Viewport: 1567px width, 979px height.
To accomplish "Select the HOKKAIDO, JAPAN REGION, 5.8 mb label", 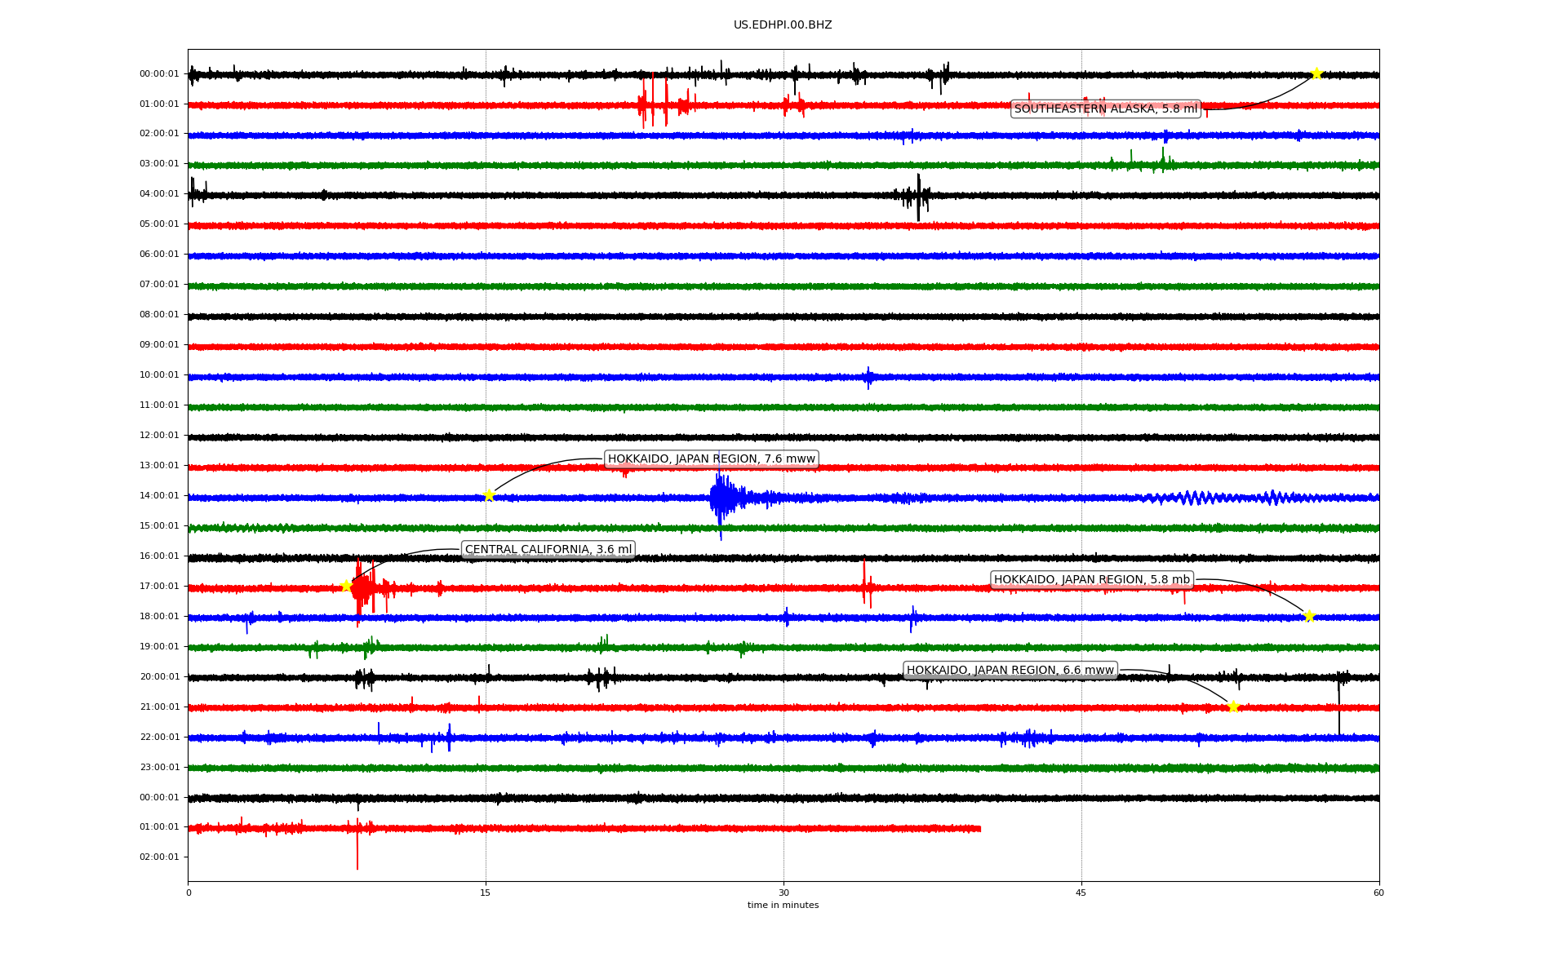I will (x=1091, y=579).
